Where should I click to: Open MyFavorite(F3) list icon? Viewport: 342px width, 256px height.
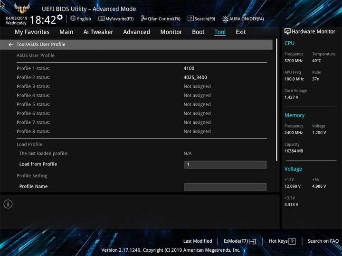pyautogui.click(x=101, y=18)
